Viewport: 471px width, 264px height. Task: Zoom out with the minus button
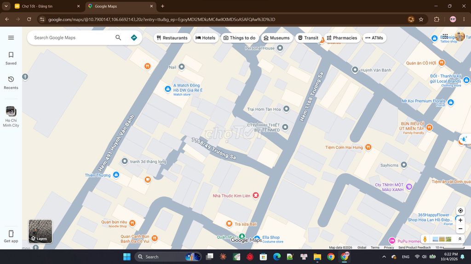coord(460,229)
